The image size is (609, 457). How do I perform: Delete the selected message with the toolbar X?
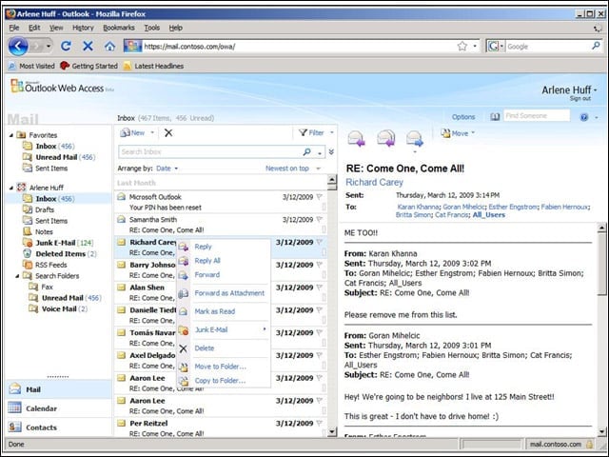point(168,133)
